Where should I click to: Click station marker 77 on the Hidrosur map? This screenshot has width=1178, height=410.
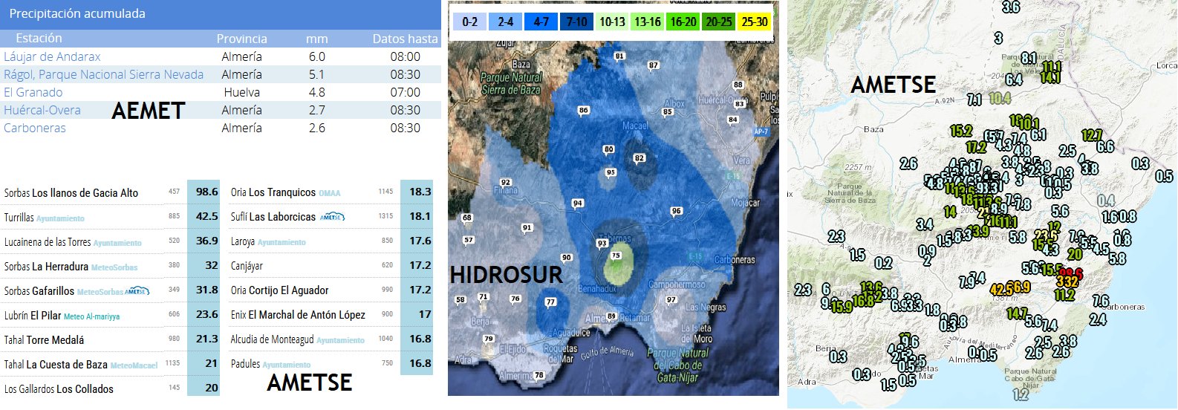tap(550, 302)
